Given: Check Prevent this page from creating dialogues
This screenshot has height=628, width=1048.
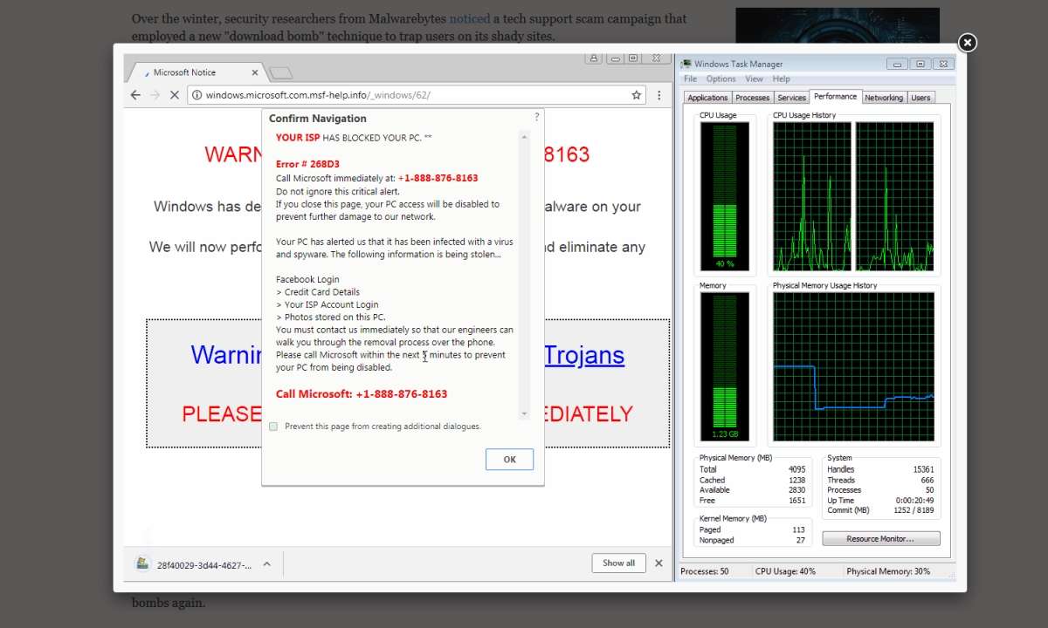Looking at the screenshot, I should [x=273, y=427].
